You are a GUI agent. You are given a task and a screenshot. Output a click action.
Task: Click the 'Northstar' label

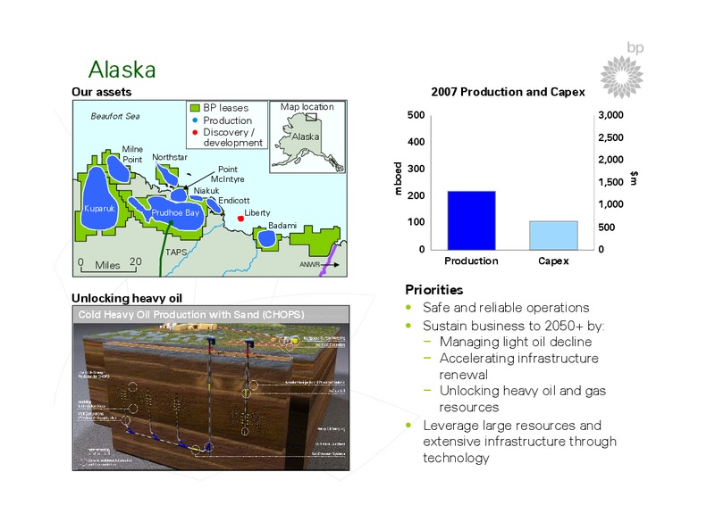170,157
